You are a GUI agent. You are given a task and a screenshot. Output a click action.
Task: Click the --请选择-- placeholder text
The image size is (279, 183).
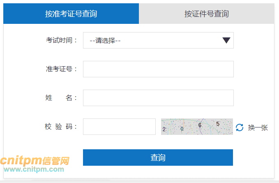pyautogui.click(x=105, y=41)
